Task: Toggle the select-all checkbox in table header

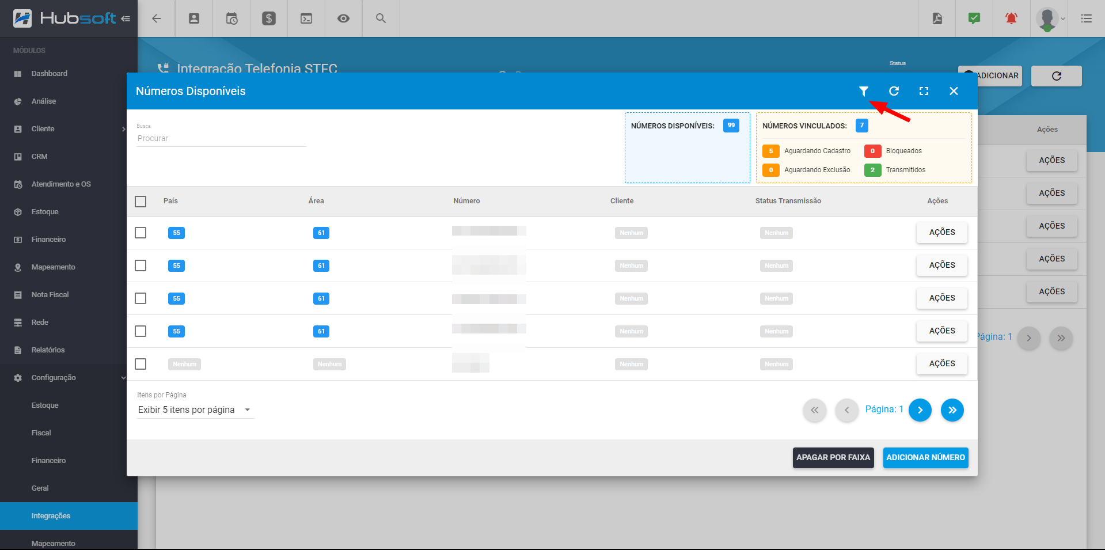Action: click(141, 202)
